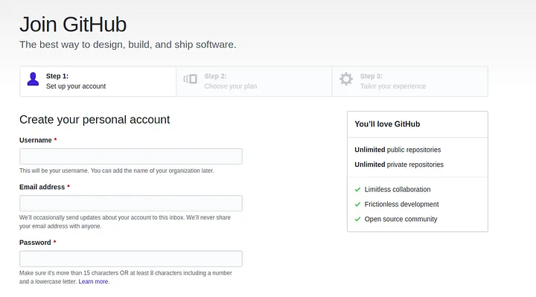
Task: Click the password requirements hint text
Action: coord(126,277)
